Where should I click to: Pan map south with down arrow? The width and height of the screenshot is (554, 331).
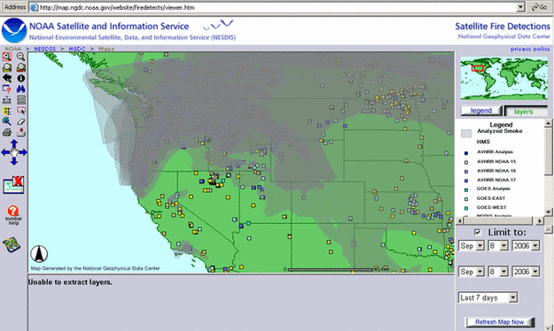(x=14, y=161)
